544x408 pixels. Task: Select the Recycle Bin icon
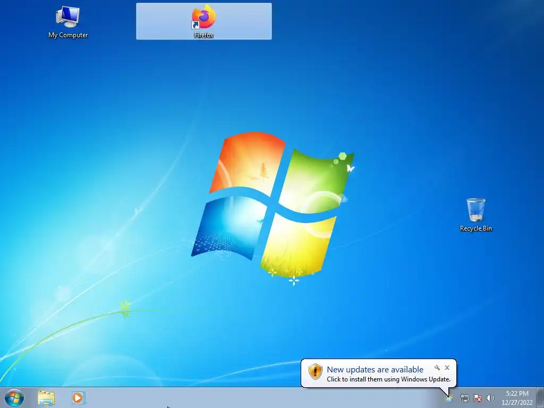475,215
